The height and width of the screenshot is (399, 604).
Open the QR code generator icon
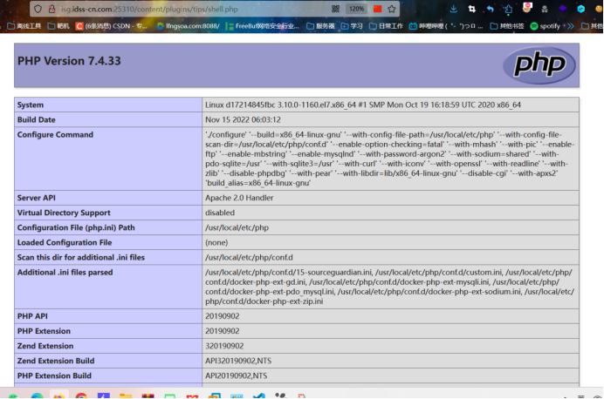coord(336,9)
